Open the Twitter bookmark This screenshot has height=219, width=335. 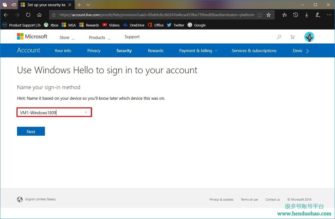[x=176, y=25]
